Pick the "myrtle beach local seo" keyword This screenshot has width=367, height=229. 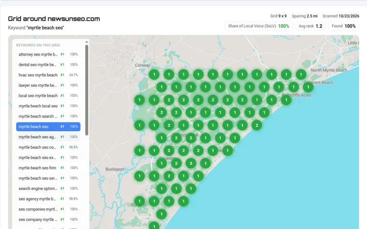pos(48,106)
